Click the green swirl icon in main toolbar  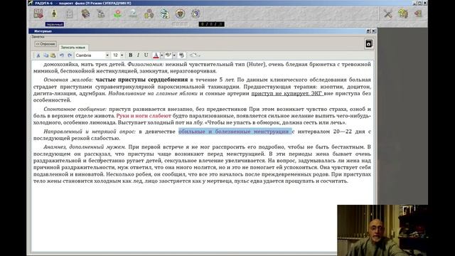tap(164, 14)
